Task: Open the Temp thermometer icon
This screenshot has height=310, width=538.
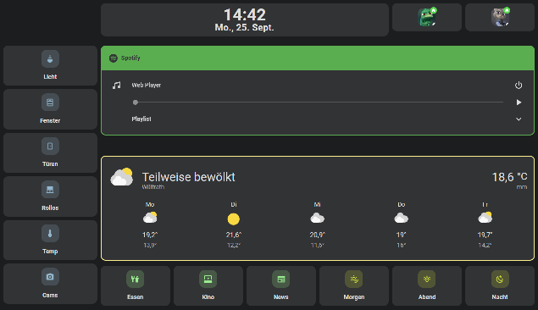Action: (x=50, y=233)
